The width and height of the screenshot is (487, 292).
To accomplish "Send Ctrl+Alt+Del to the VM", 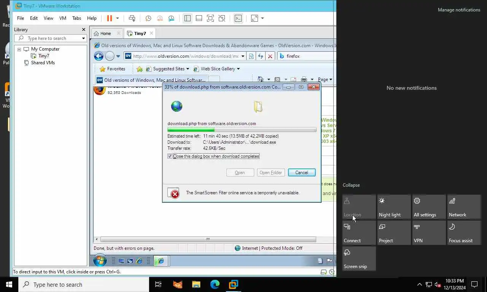I will [x=132, y=18].
